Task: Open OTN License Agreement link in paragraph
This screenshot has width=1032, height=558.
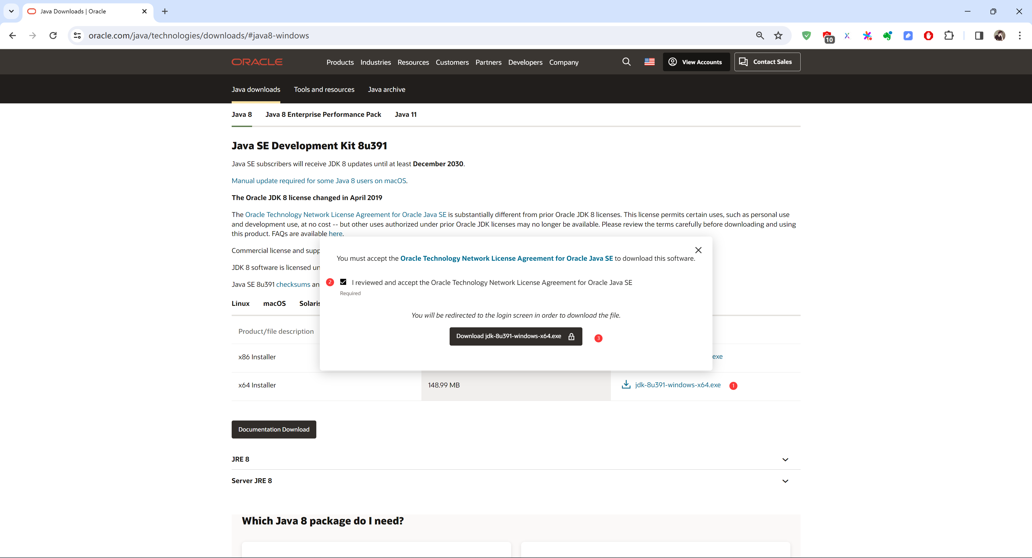Action: pos(345,215)
